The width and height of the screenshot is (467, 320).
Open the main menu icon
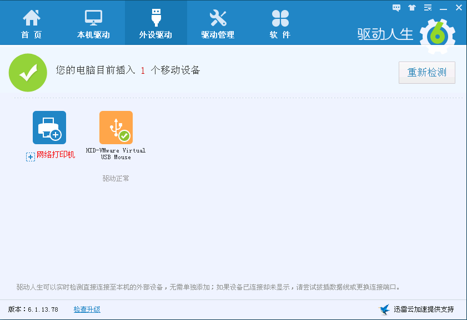point(428,8)
